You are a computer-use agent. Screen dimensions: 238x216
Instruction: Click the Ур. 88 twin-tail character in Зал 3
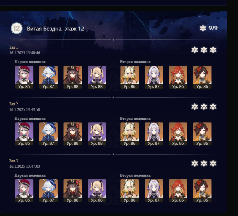(x=97, y=191)
